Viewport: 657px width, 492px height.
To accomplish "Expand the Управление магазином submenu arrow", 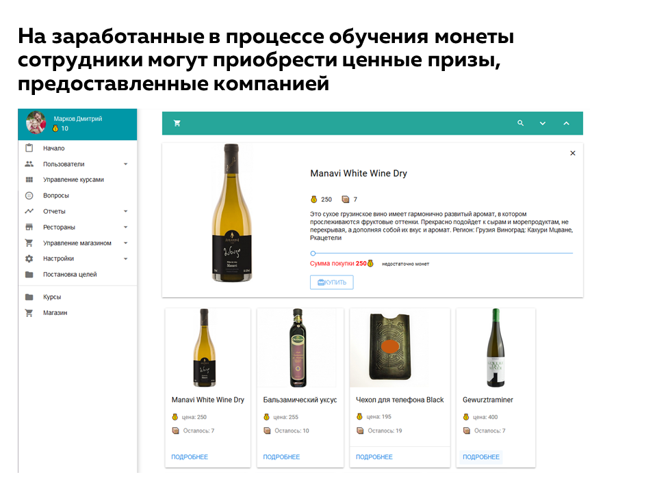I will (x=125, y=243).
